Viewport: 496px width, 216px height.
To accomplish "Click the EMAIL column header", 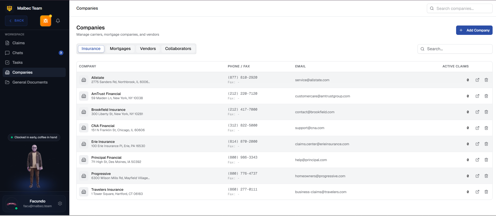I will [300, 66].
